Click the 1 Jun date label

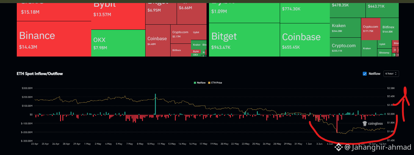point(309,144)
